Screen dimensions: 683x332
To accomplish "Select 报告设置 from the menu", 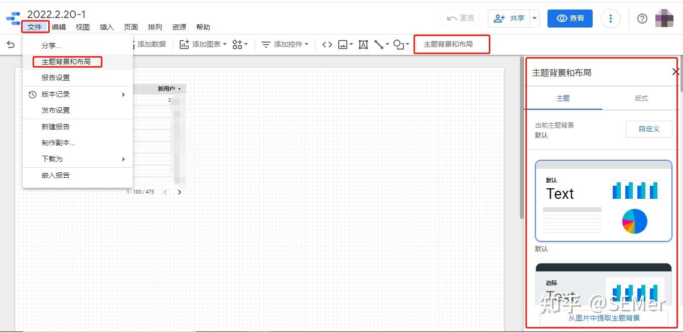I will click(x=56, y=78).
